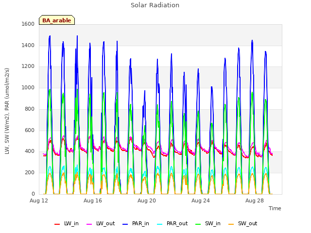Toggle the SW_out legend entry

[x=243, y=223]
